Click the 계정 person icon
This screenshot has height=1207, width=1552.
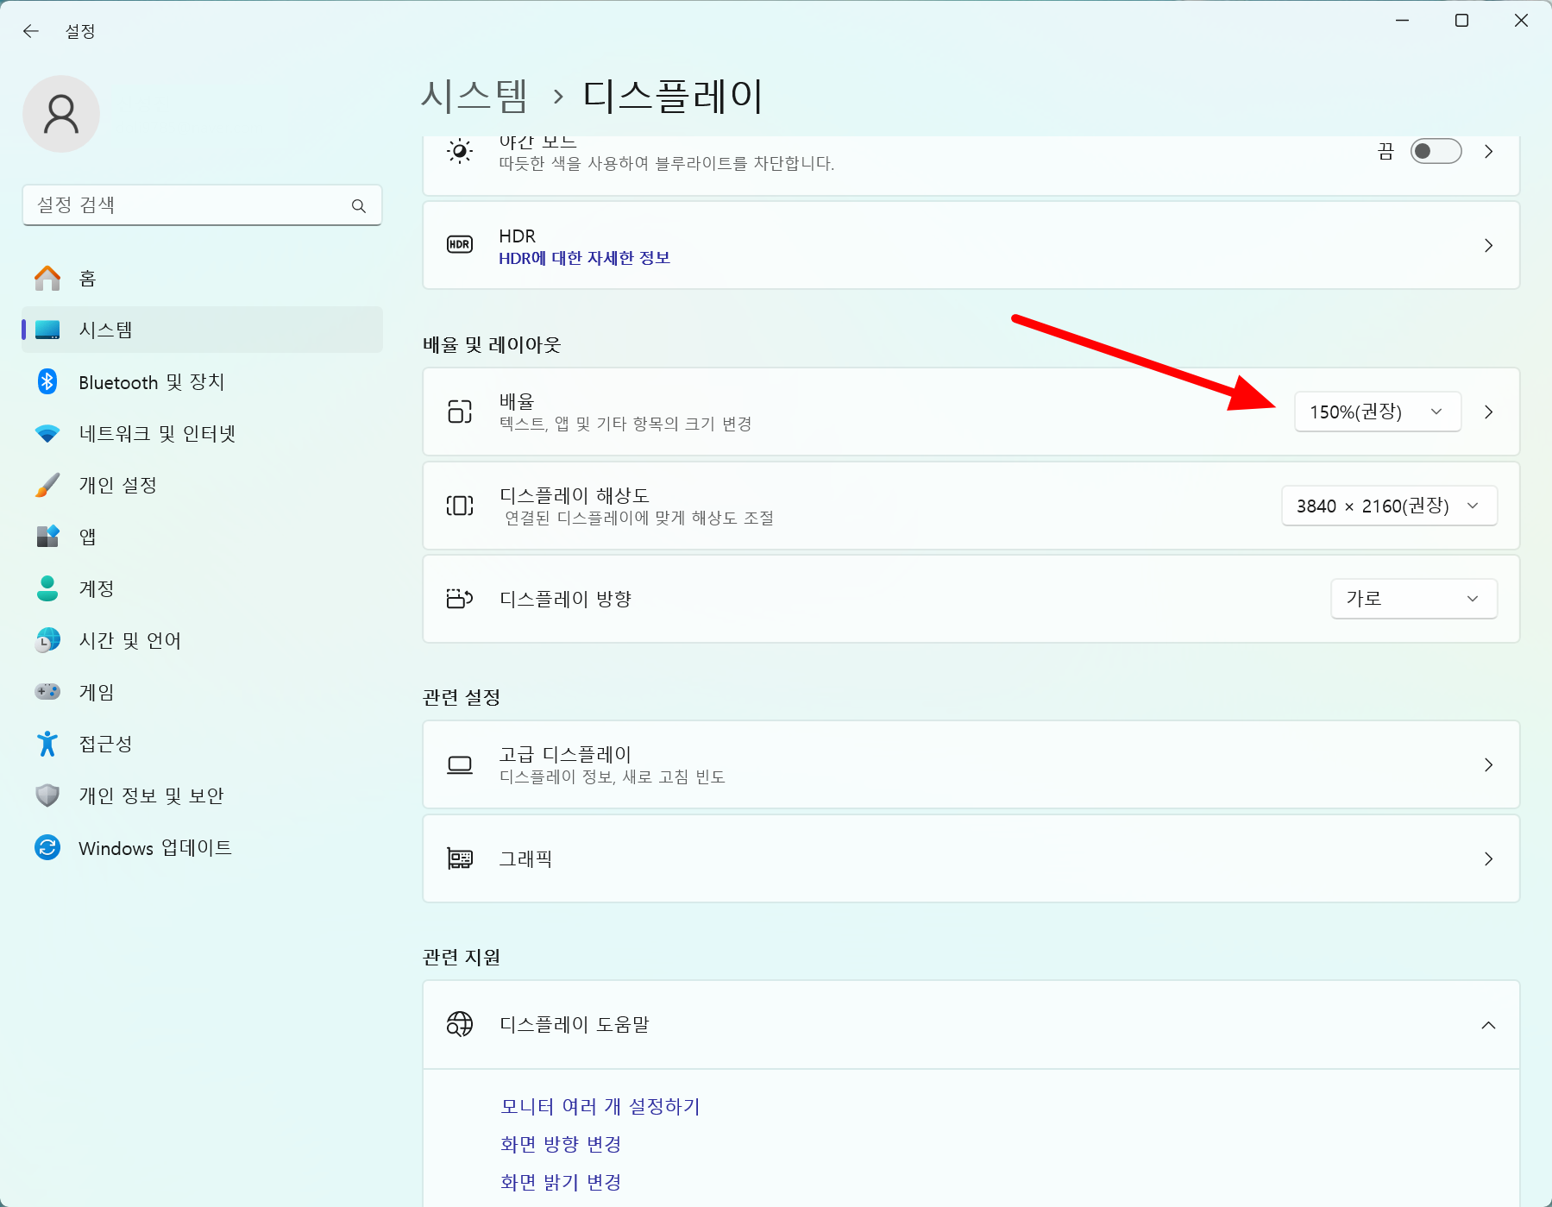(x=47, y=588)
